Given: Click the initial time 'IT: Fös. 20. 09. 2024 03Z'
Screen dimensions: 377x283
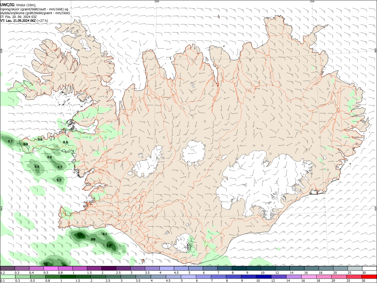Looking at the screenshot, I should coord(19,17).
